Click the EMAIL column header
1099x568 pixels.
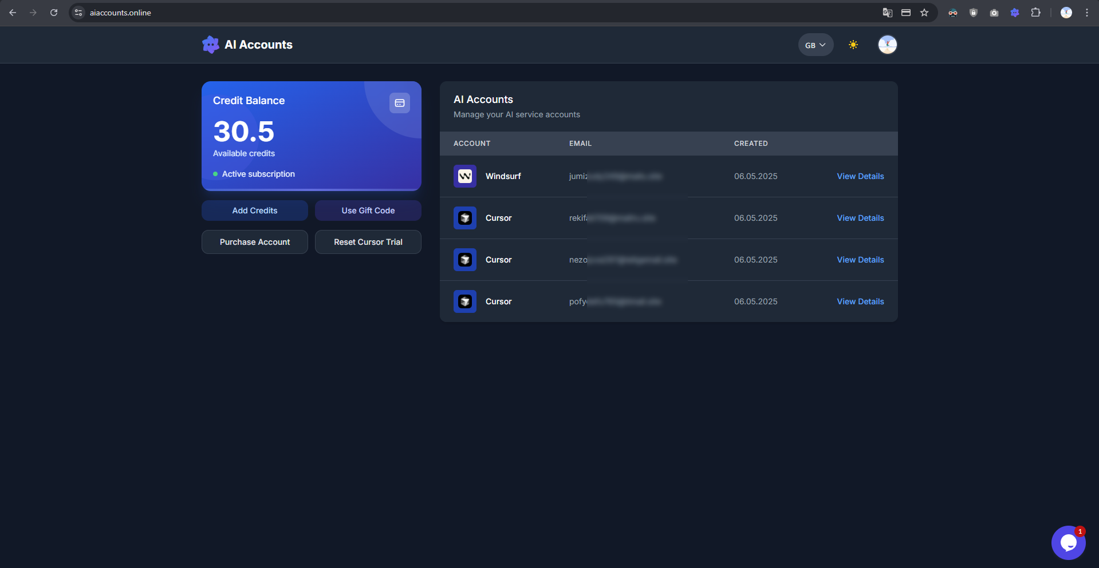[580, 144]
